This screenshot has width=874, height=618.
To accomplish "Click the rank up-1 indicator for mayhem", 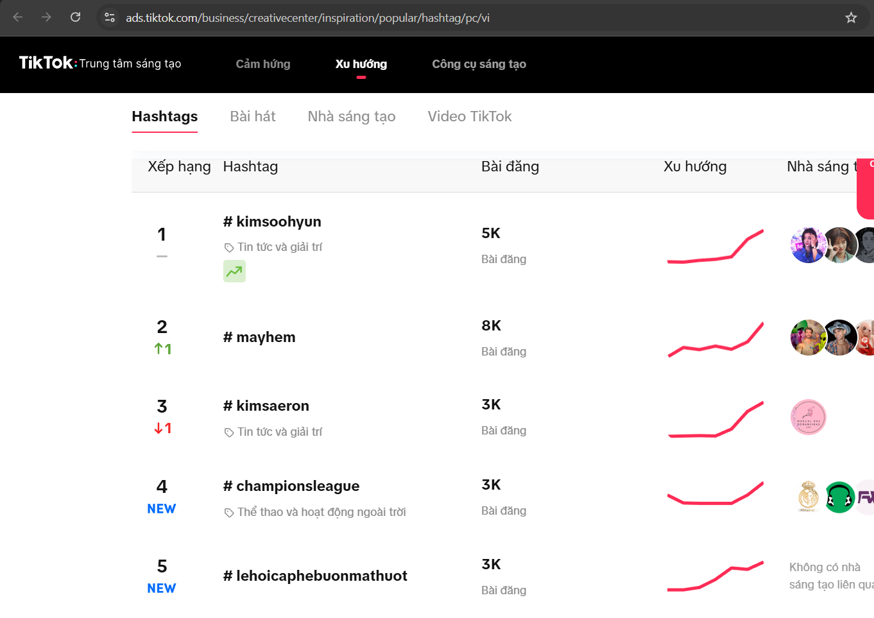I will click(x=162, y=349).
